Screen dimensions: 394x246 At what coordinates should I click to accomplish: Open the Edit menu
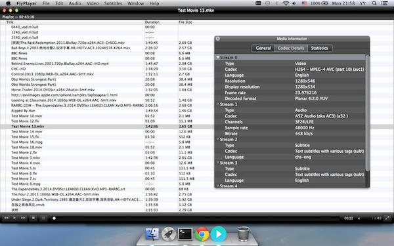pyautogui.click(x=59, y=3)
